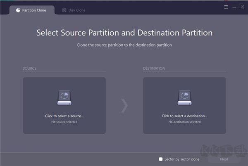Click the SOURCE section header label
Screen dimensions: 248x166
[29, 69]
